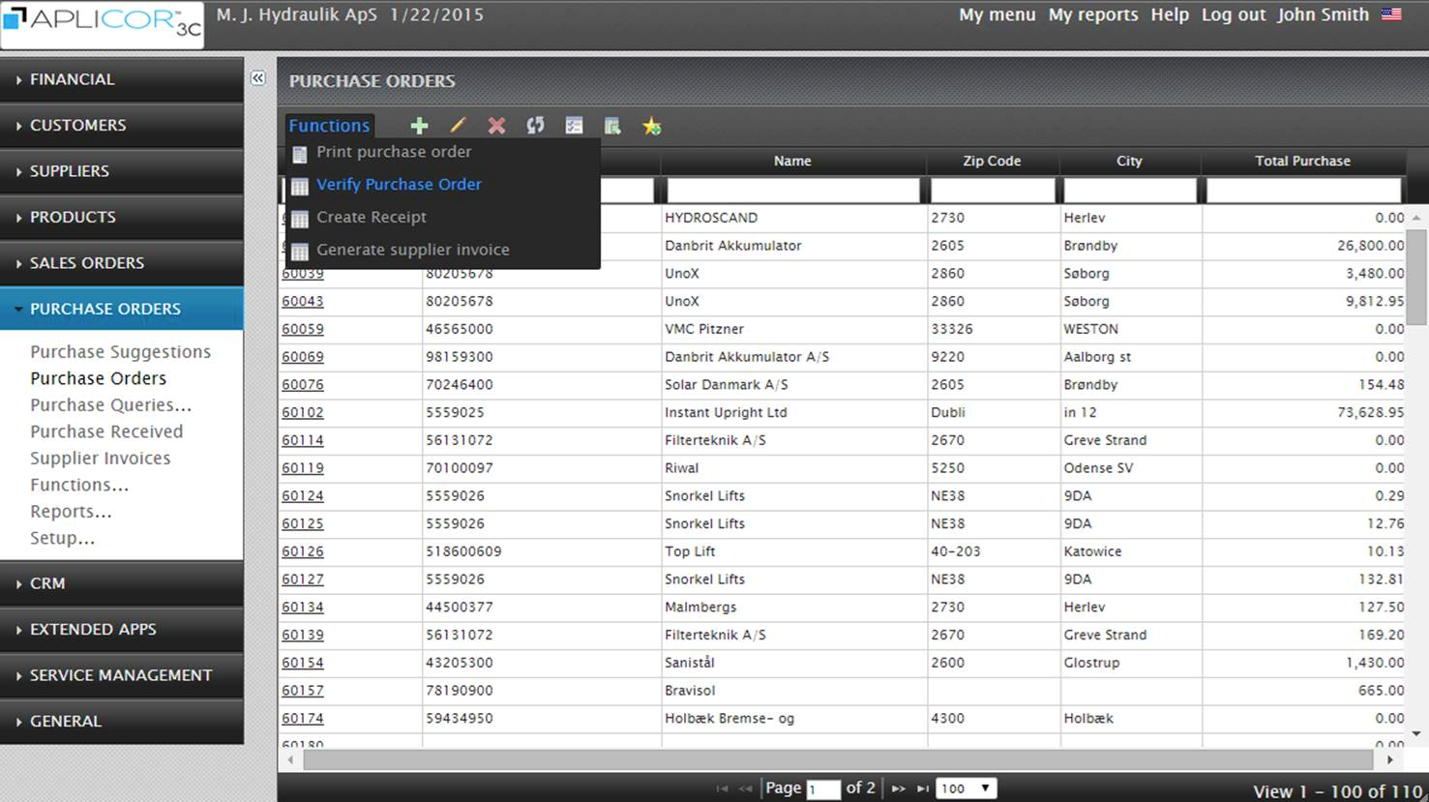Open the rows-per-page 100 dropdown

click(966, 788)
